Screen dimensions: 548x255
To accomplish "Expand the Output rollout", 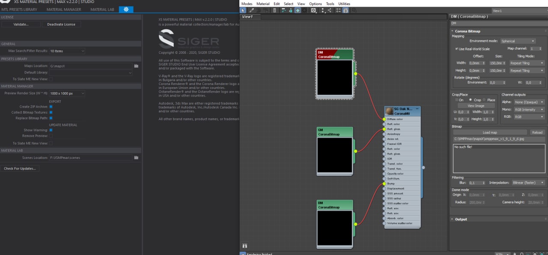I will 461,219.
